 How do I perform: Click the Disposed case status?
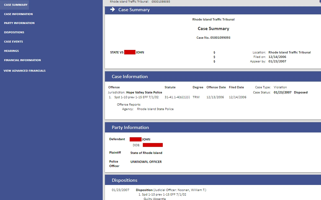coord(300,92)
